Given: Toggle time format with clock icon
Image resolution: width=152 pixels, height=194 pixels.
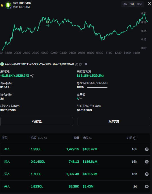Looking at the screenshot, I should pos(135,138).
